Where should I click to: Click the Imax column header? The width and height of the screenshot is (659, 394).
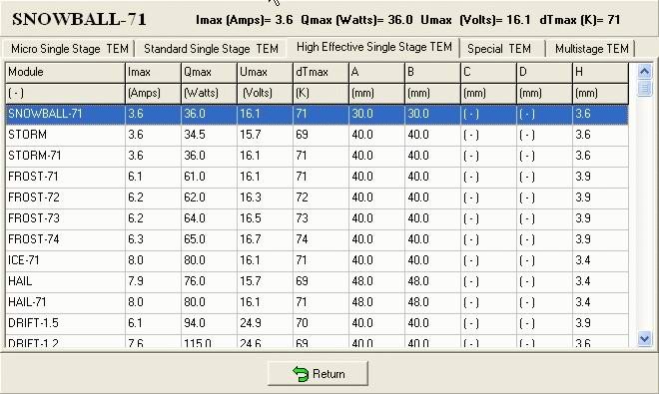pyautogui.click(x=153, y=72)
